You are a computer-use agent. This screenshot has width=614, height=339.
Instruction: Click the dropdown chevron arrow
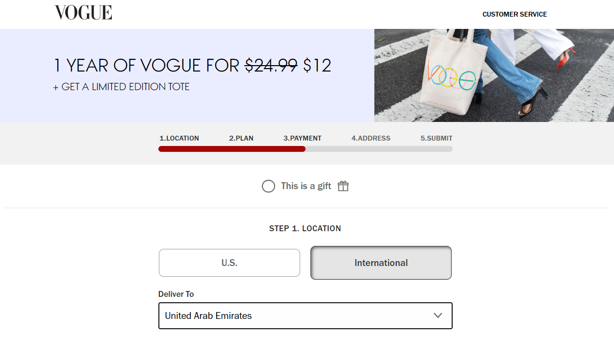click(438, 315)
